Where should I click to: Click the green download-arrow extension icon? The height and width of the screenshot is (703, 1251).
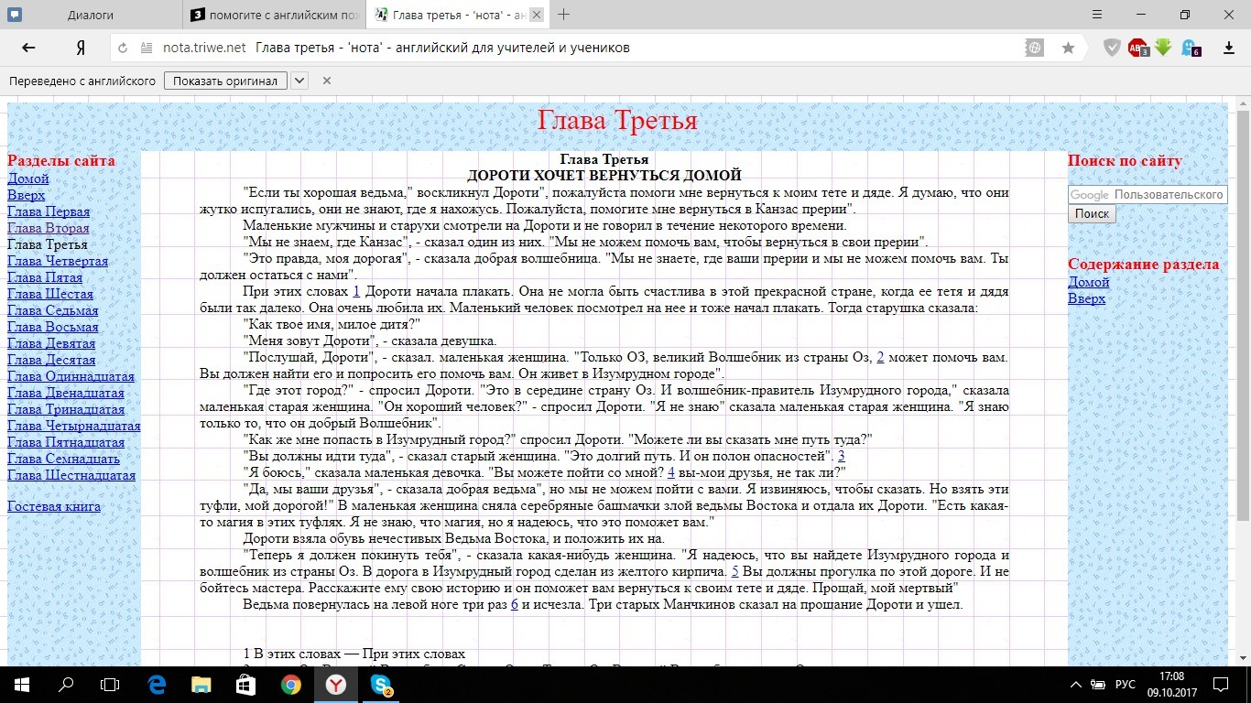click(1163, 47)
